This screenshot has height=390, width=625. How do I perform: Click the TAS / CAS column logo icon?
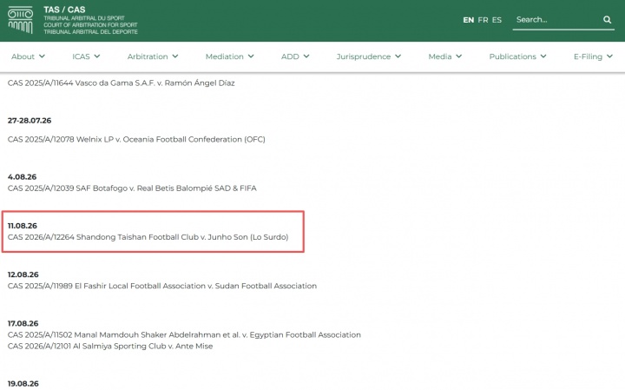click(20, 20)
